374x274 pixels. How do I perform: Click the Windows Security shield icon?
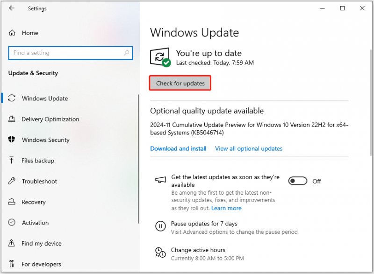[x=11, y=139]
